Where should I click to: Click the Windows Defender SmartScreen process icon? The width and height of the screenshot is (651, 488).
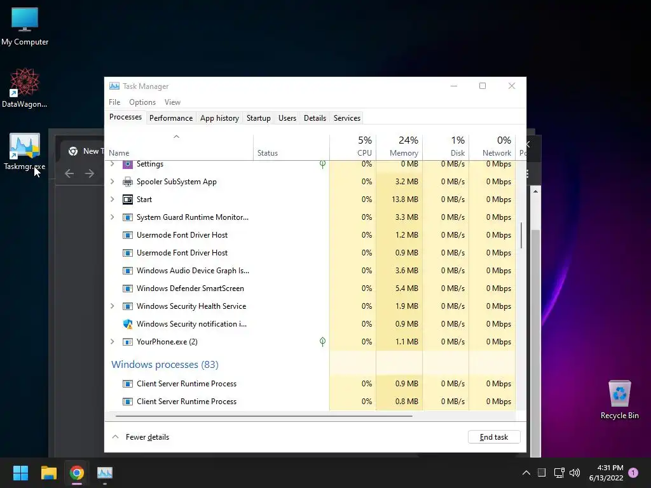point(127,288)
